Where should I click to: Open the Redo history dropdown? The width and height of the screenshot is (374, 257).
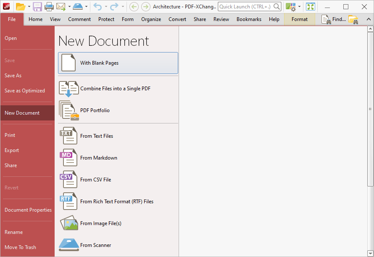pos(123,7)
